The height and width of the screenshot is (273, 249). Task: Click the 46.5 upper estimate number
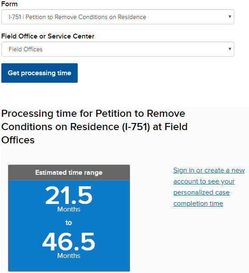tap(69, 242)
